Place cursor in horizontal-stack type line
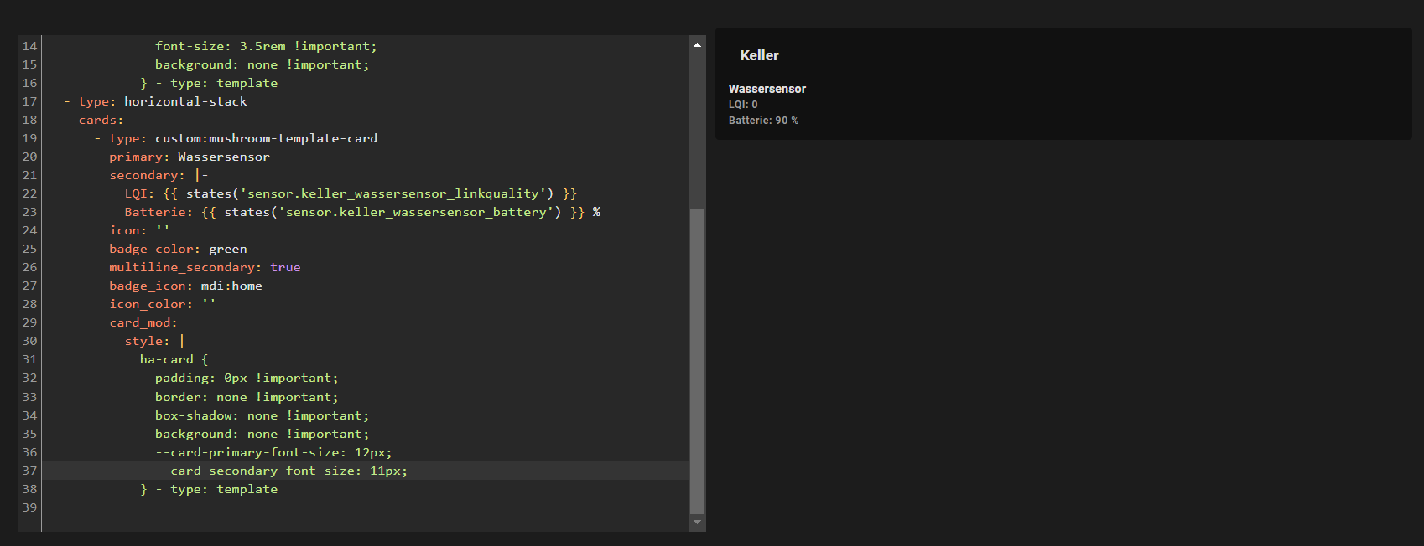 pyautogui.click(x=185, y=101)
